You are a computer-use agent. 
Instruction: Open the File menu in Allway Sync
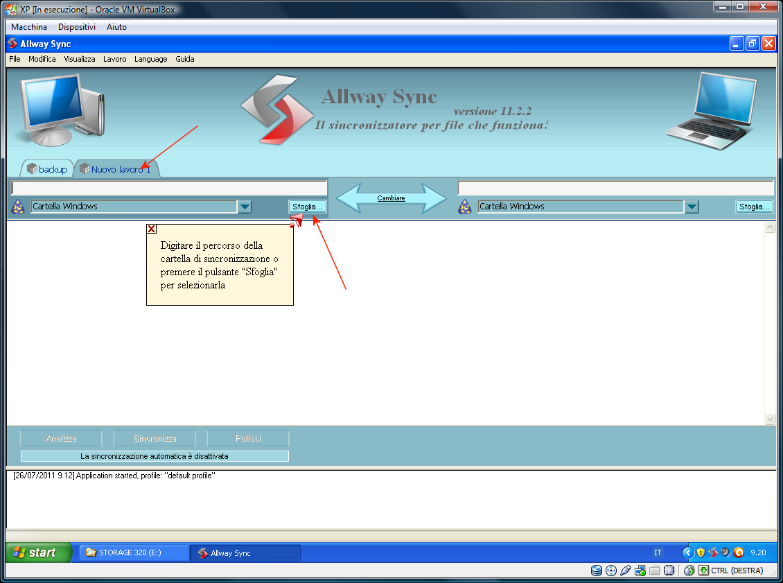point(15,59)
